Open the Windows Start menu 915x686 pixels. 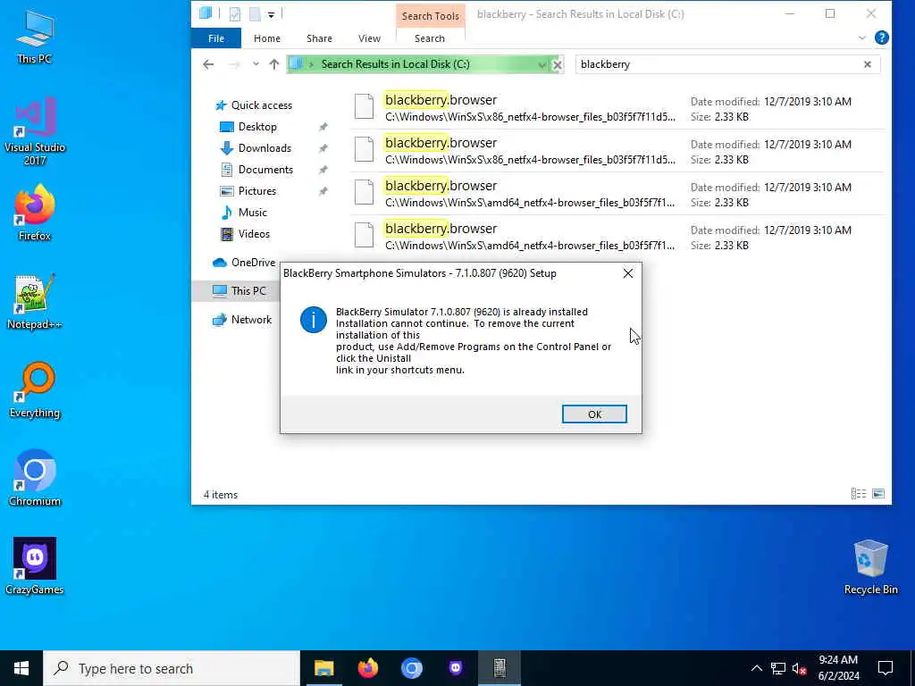21,668
